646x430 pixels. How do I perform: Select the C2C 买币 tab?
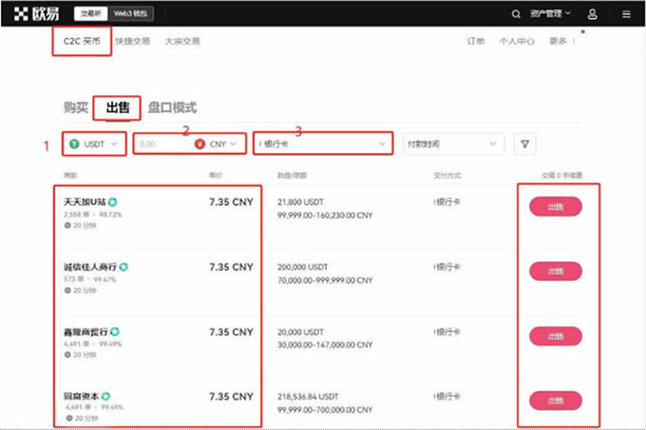82,41
